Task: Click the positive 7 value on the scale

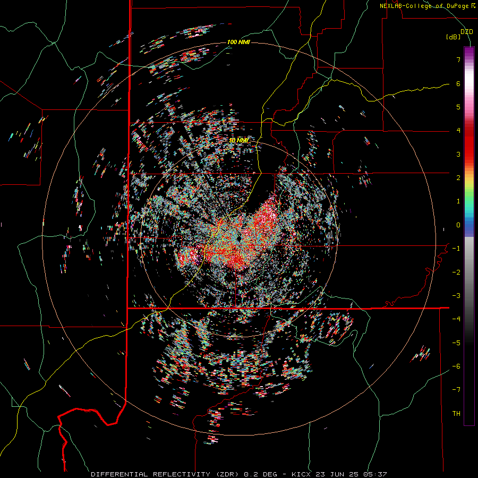Action: pos(458,59)
